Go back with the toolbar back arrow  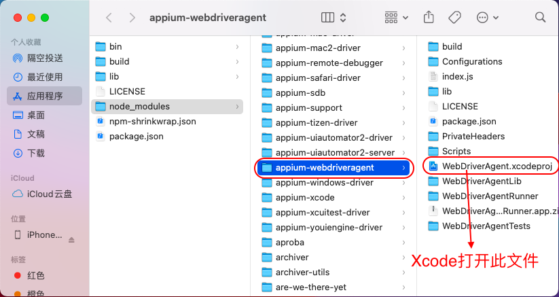coord(109,18)
